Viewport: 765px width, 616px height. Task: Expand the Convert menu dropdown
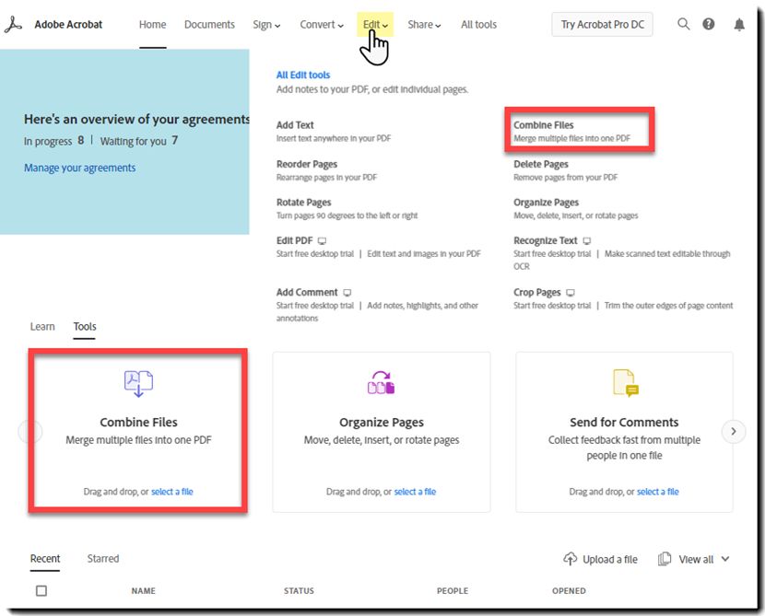tap(322, 24)
